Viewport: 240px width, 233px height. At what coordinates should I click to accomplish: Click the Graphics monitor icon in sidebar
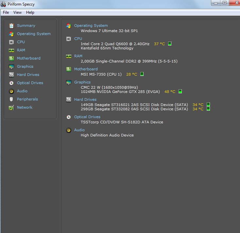pos(11,67)
